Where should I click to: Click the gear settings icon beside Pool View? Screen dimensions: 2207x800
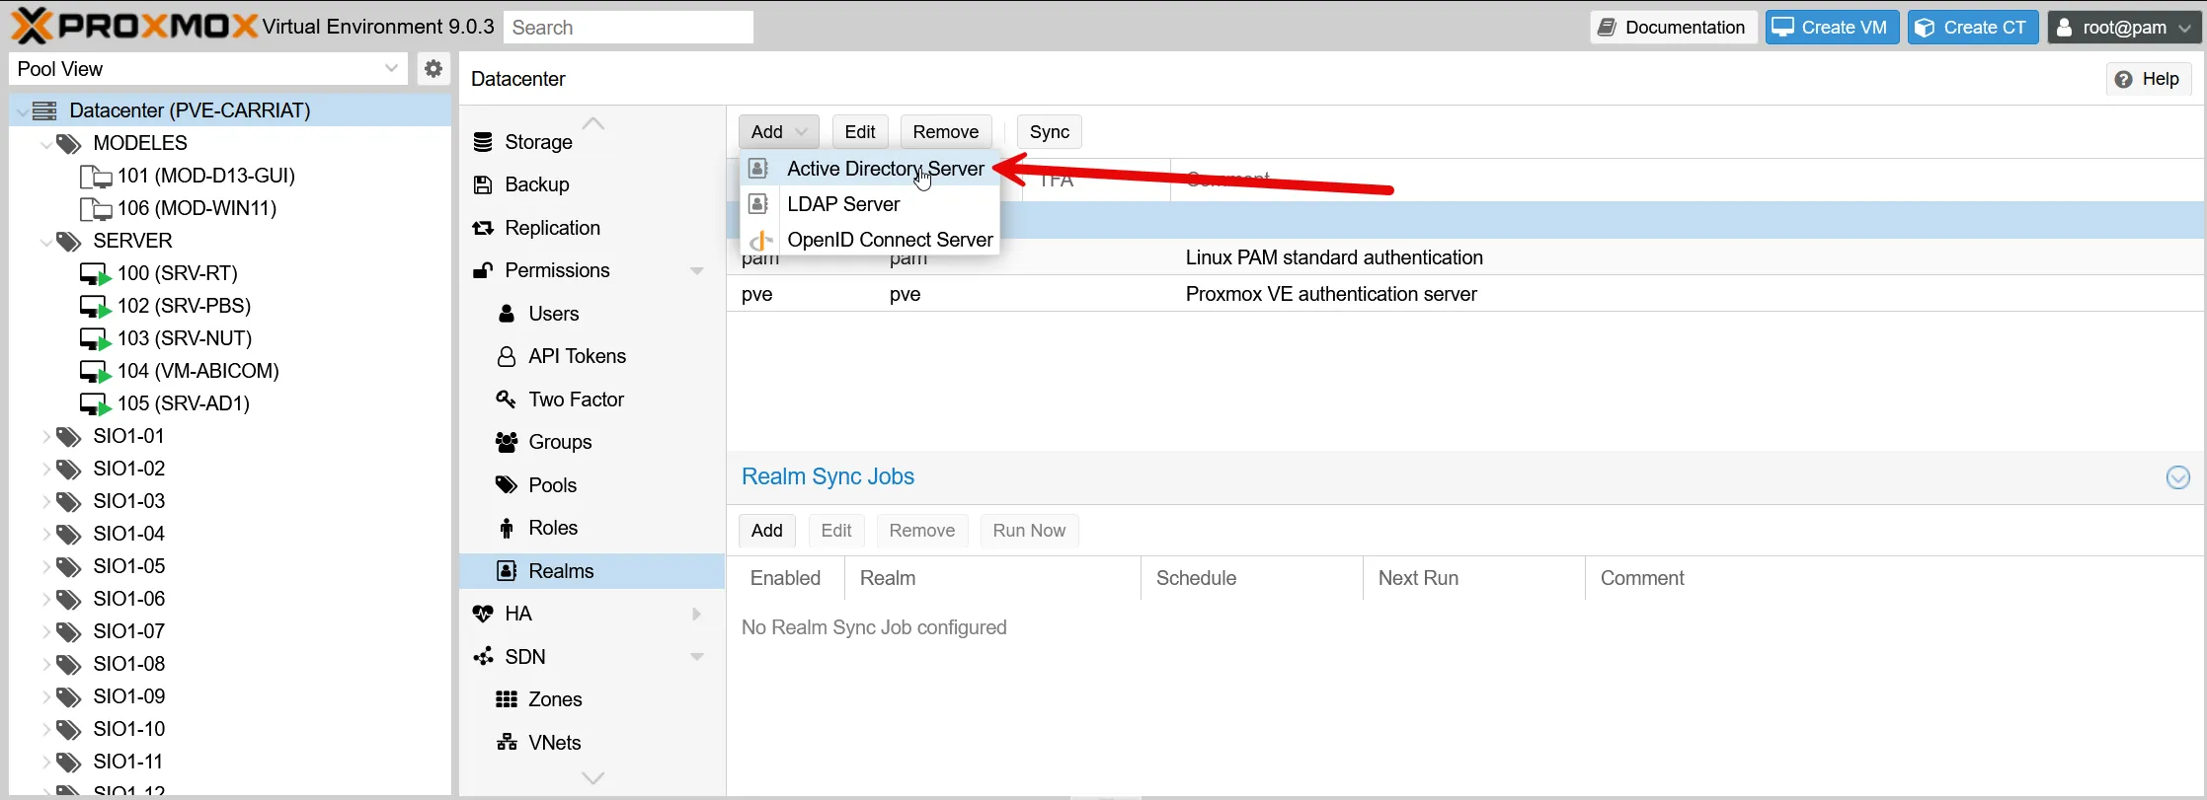tap(433, 69)
